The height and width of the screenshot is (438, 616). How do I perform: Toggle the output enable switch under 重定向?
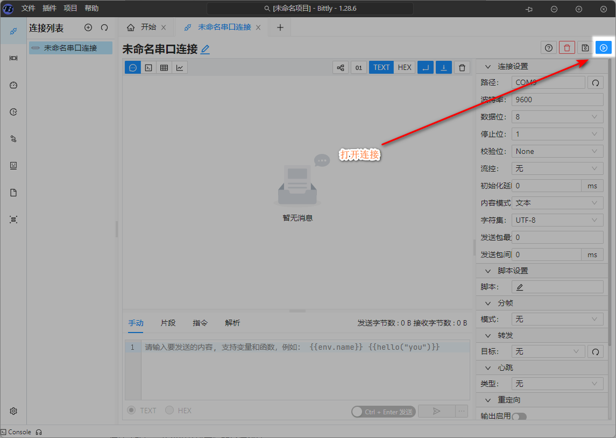pos(519,416)
